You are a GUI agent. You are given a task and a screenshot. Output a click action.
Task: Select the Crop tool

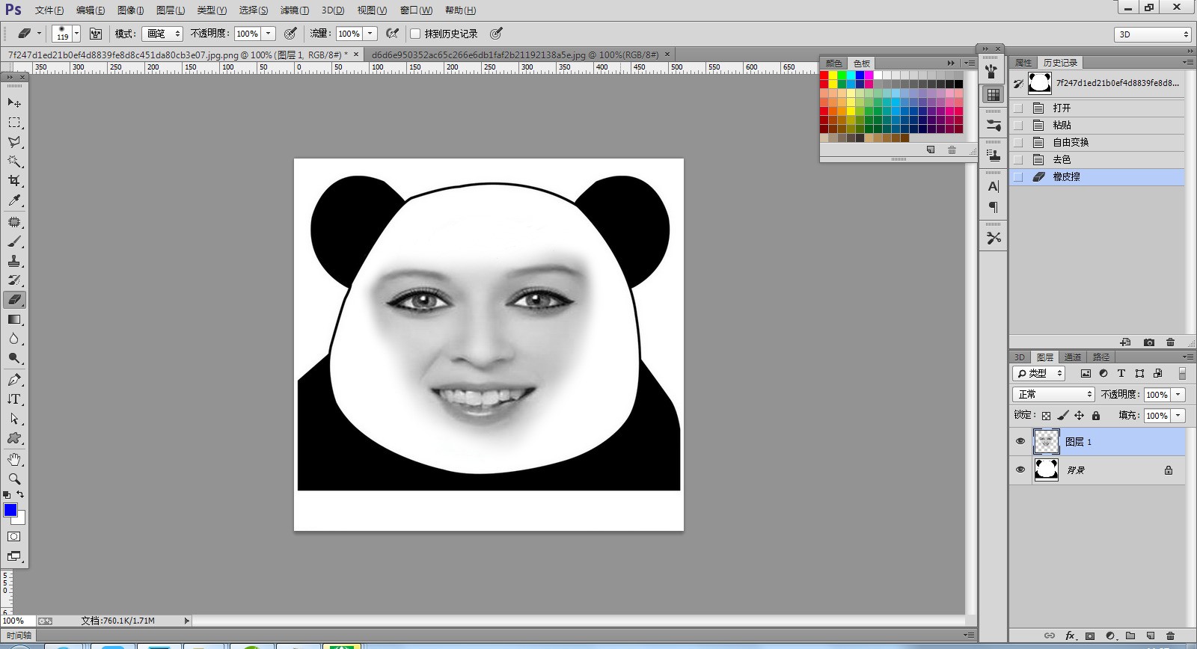pyautogui.click(x=14, y=181)
